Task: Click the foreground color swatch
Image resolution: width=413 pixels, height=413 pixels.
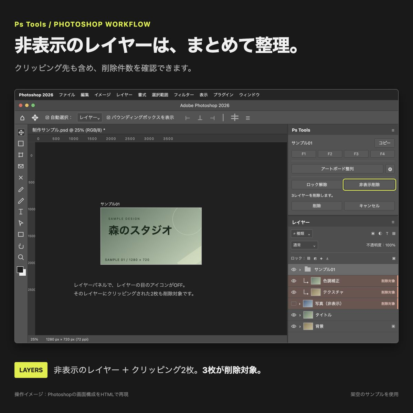Action: [20, 269]
